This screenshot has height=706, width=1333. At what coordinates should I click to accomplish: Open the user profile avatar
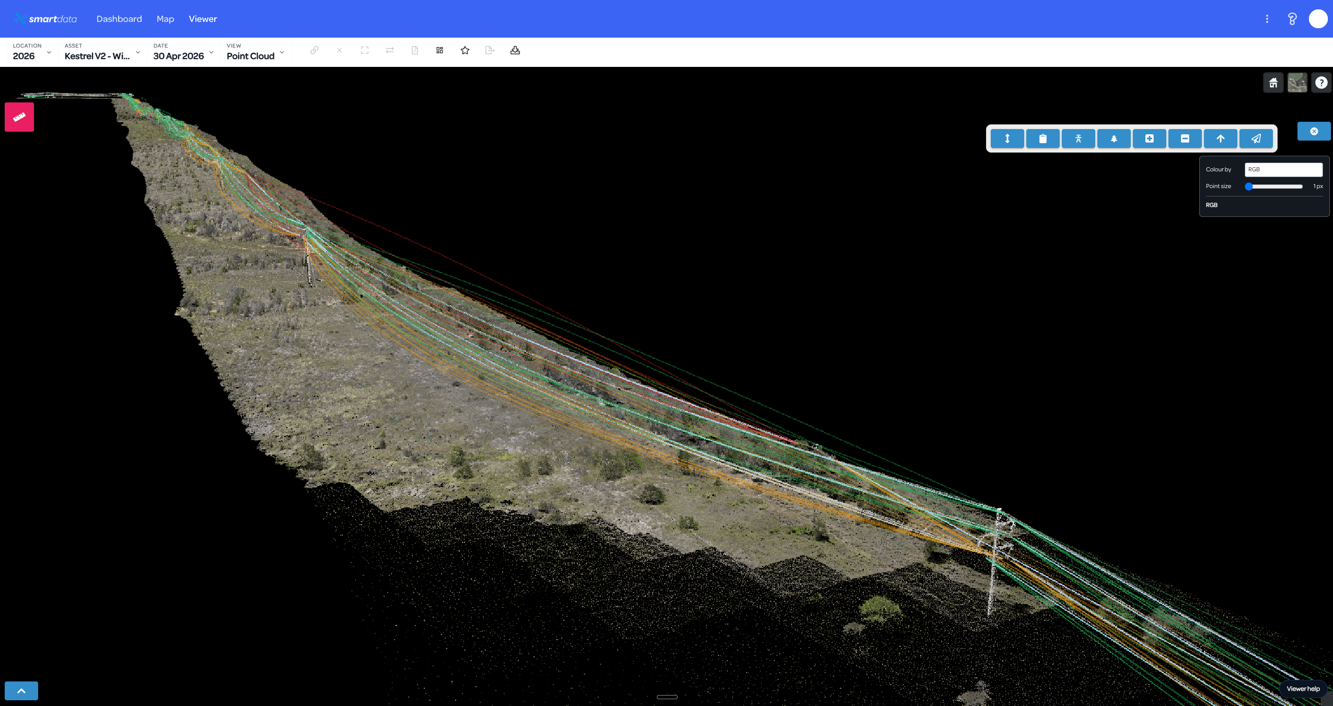click(x=1318, y=19)
